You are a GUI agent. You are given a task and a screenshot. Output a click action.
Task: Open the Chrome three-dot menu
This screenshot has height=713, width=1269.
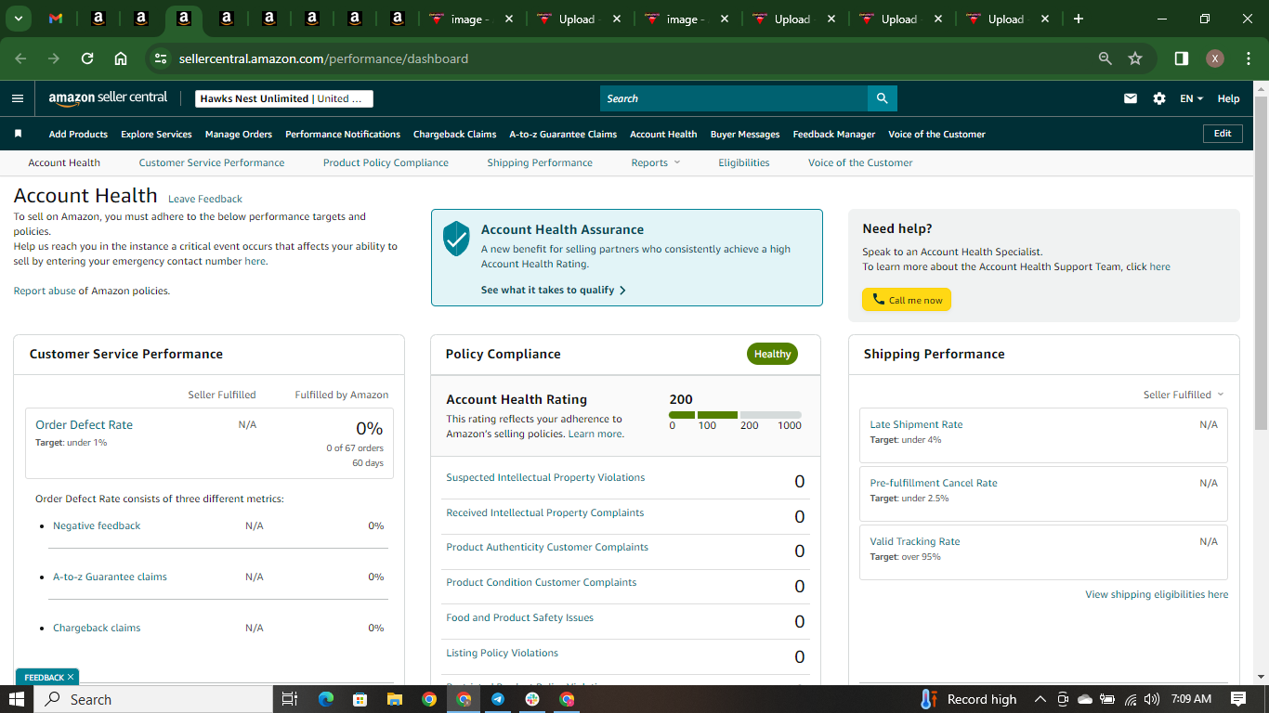point(1247,58)
